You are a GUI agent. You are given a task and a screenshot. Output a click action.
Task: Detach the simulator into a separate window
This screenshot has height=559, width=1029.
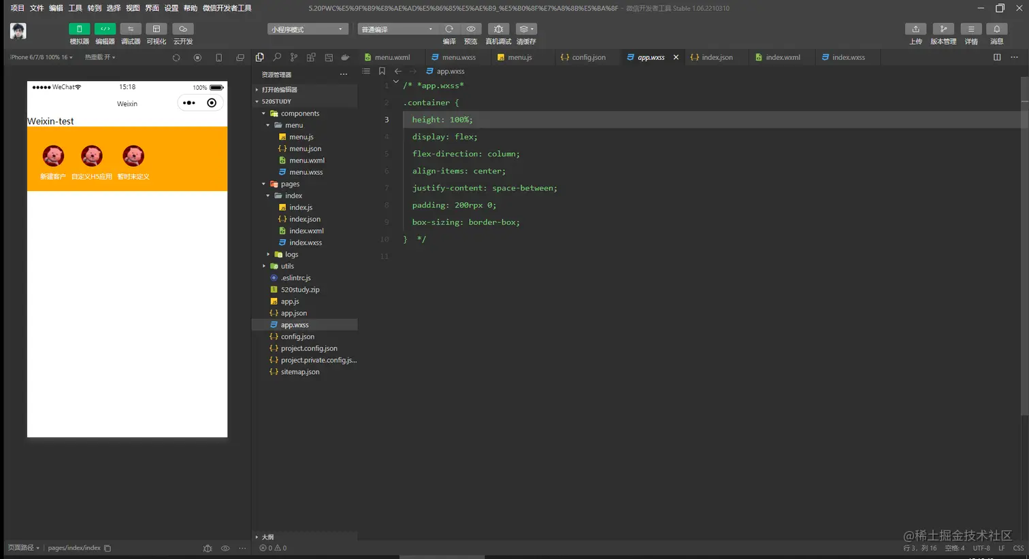tap(240, 58)
